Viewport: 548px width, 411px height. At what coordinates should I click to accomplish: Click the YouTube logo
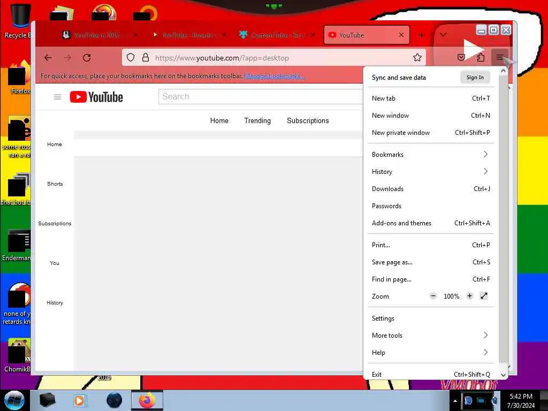click(x=96, y=97)
